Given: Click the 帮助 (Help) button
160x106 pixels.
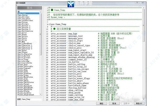Looking at the screenshot, I should pos(139,104).
